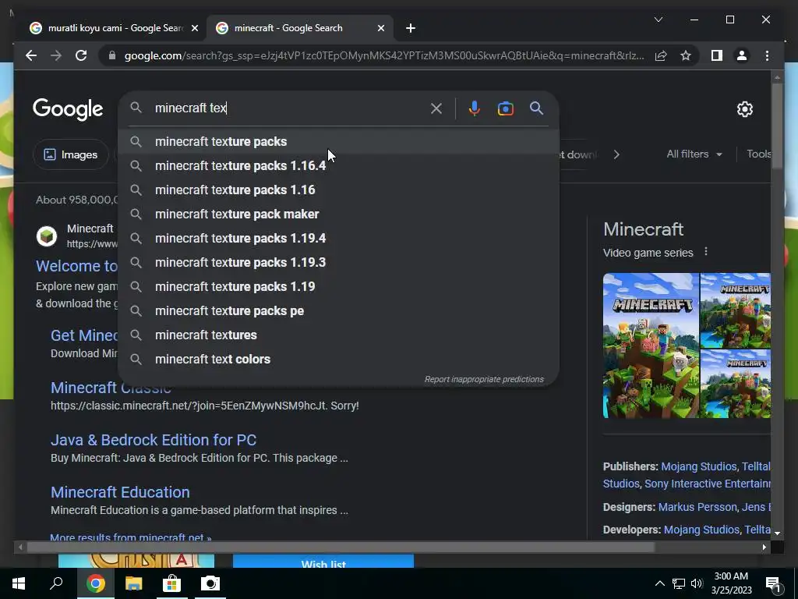Image resolution: width=798 pixels, height=599 pixels.
Task: Open Microsoft Store from the taskbar
Action: point(172,583)
